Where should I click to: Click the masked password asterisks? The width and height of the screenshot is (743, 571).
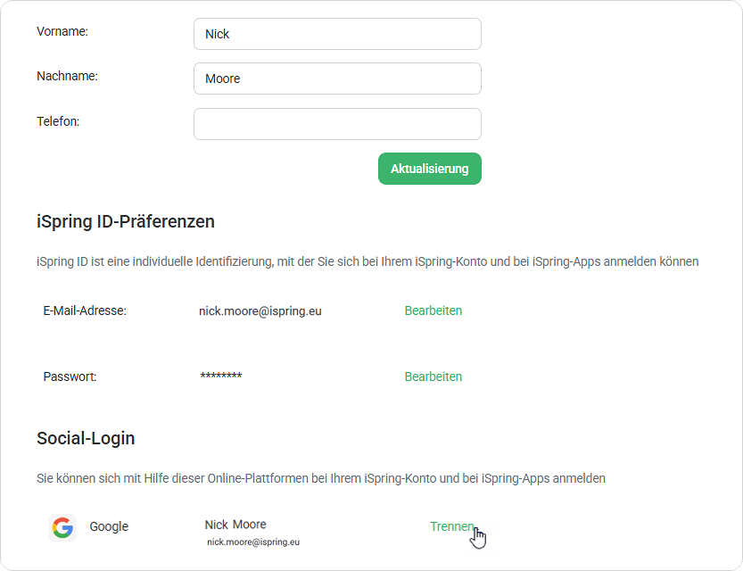pos(221,376)
